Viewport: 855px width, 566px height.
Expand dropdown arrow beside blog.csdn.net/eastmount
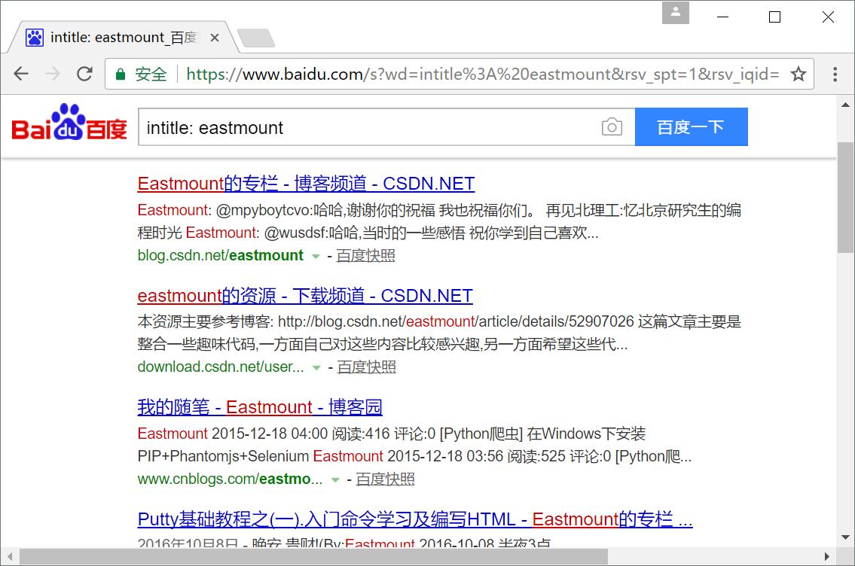click(x=315, y=256)
